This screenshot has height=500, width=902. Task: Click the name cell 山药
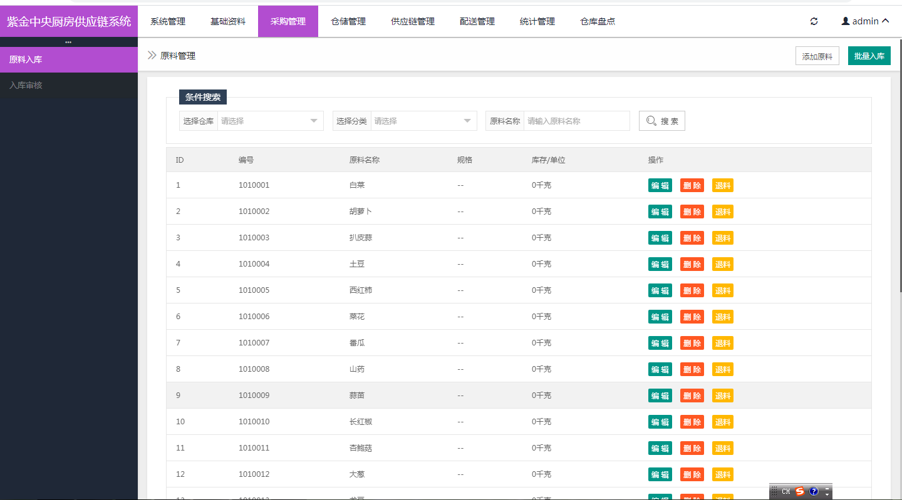point(357,369)
